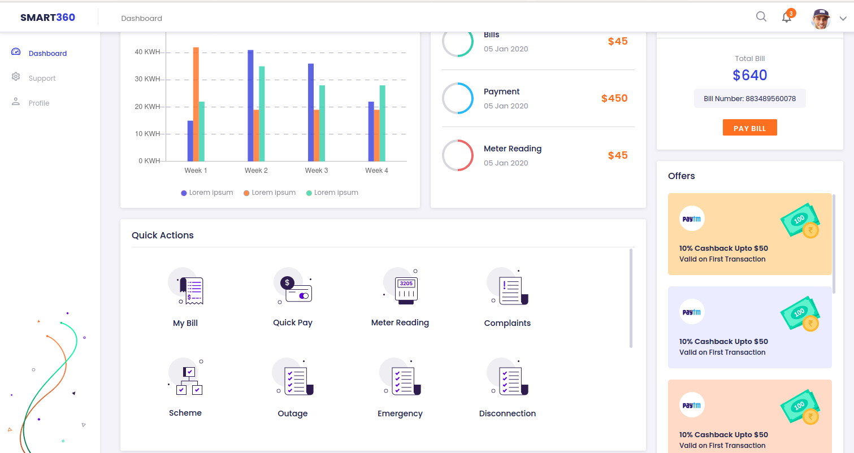854x453 pixels.
Task: Click the Quick Actions panel scrollbar
Action: (631, 298)
